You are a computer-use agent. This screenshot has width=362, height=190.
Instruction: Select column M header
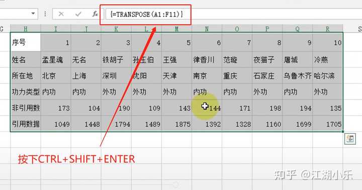pos(176,29)
